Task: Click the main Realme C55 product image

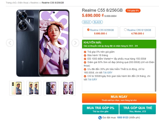Action: tap(43, 43)
